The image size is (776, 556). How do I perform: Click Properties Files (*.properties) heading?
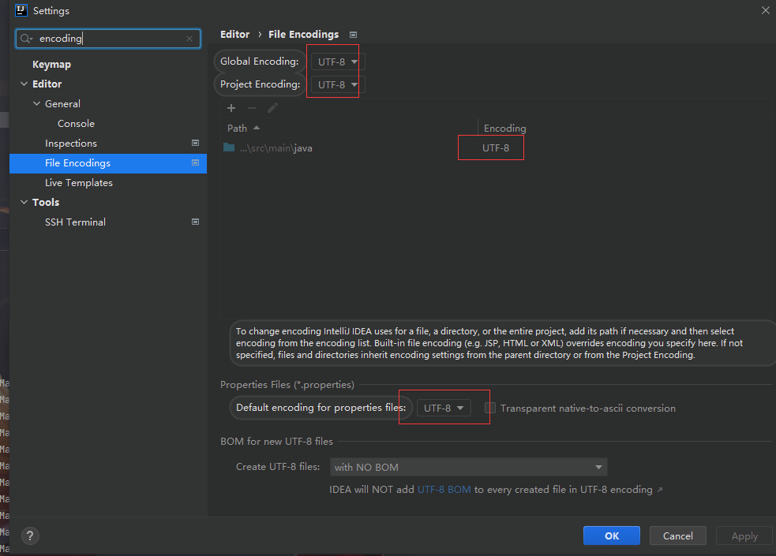287,385
